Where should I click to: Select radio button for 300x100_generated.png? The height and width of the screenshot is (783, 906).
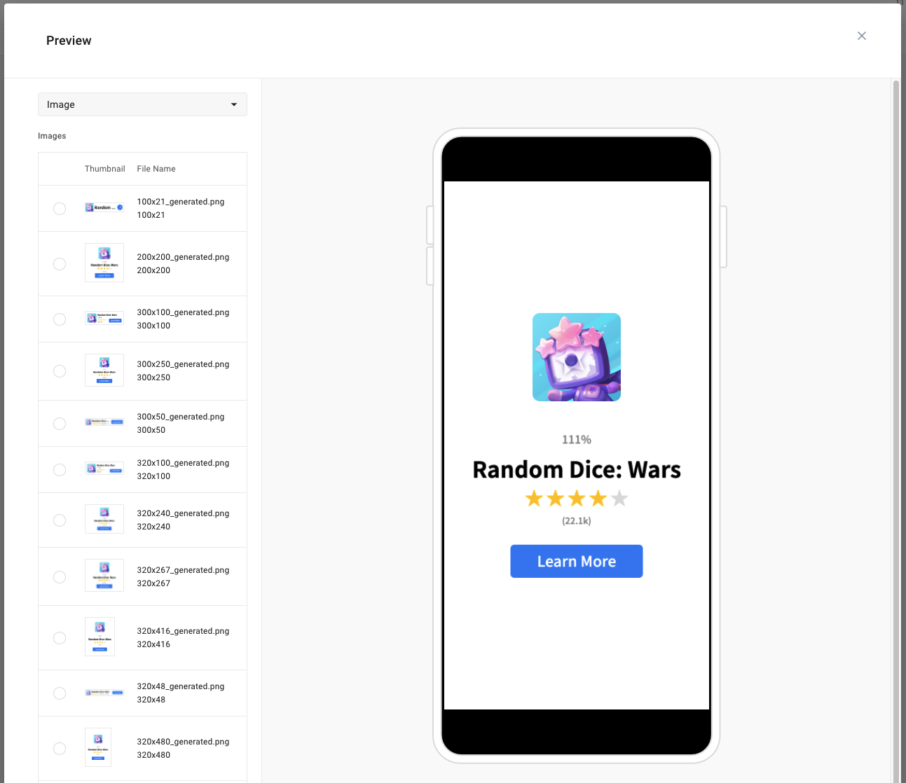tap(60, 319)
